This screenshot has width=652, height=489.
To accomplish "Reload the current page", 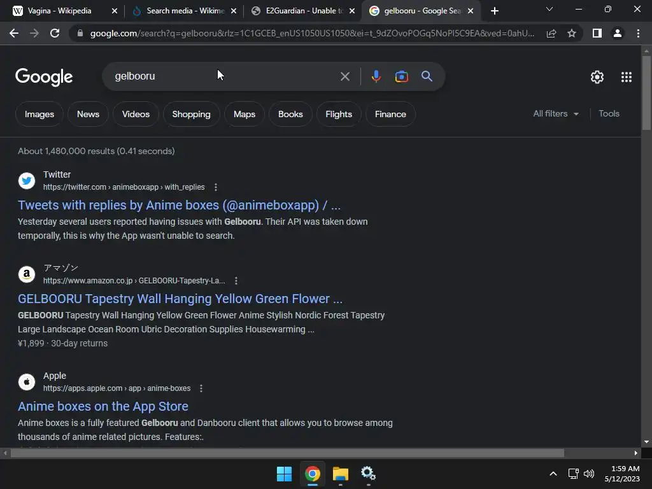I will point(55,33).
